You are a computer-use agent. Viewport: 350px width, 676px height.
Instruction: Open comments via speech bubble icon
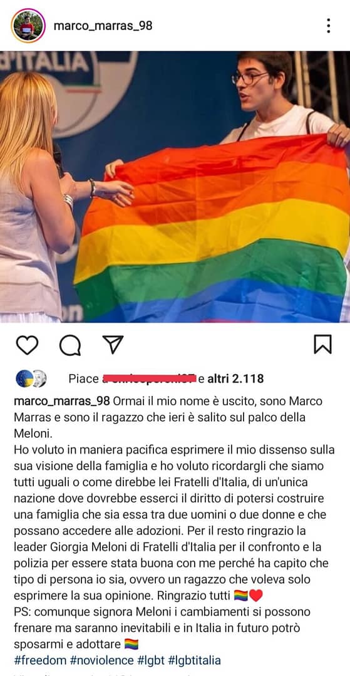pyautogui.click(x=70, y=345)
